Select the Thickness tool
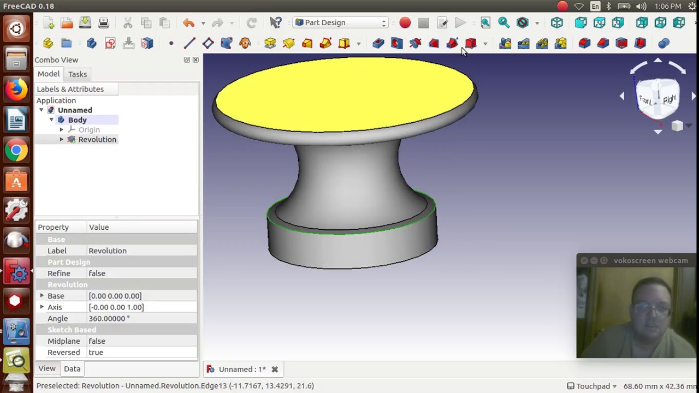Screen dimensions: 699x393 640,43
